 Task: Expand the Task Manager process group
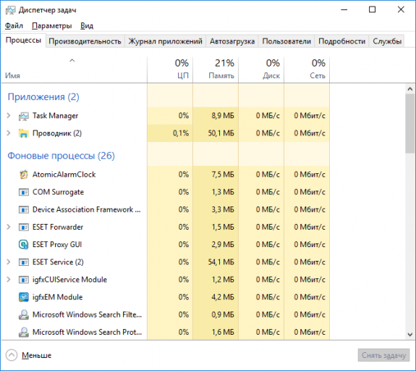tap(9, 116)
